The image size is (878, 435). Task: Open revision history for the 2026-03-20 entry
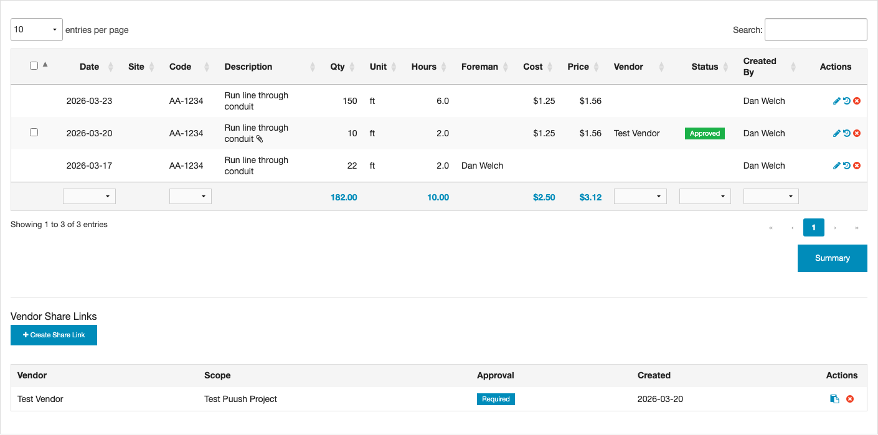pos(846,133)
